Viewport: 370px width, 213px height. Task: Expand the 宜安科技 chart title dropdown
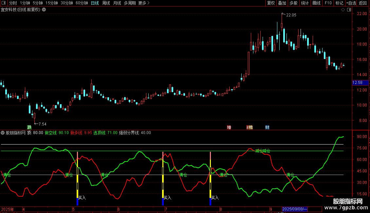click(44, 10)
